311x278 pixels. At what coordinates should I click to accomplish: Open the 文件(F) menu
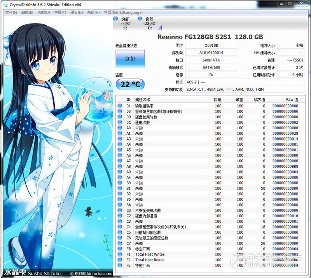[x=11, y=12]
